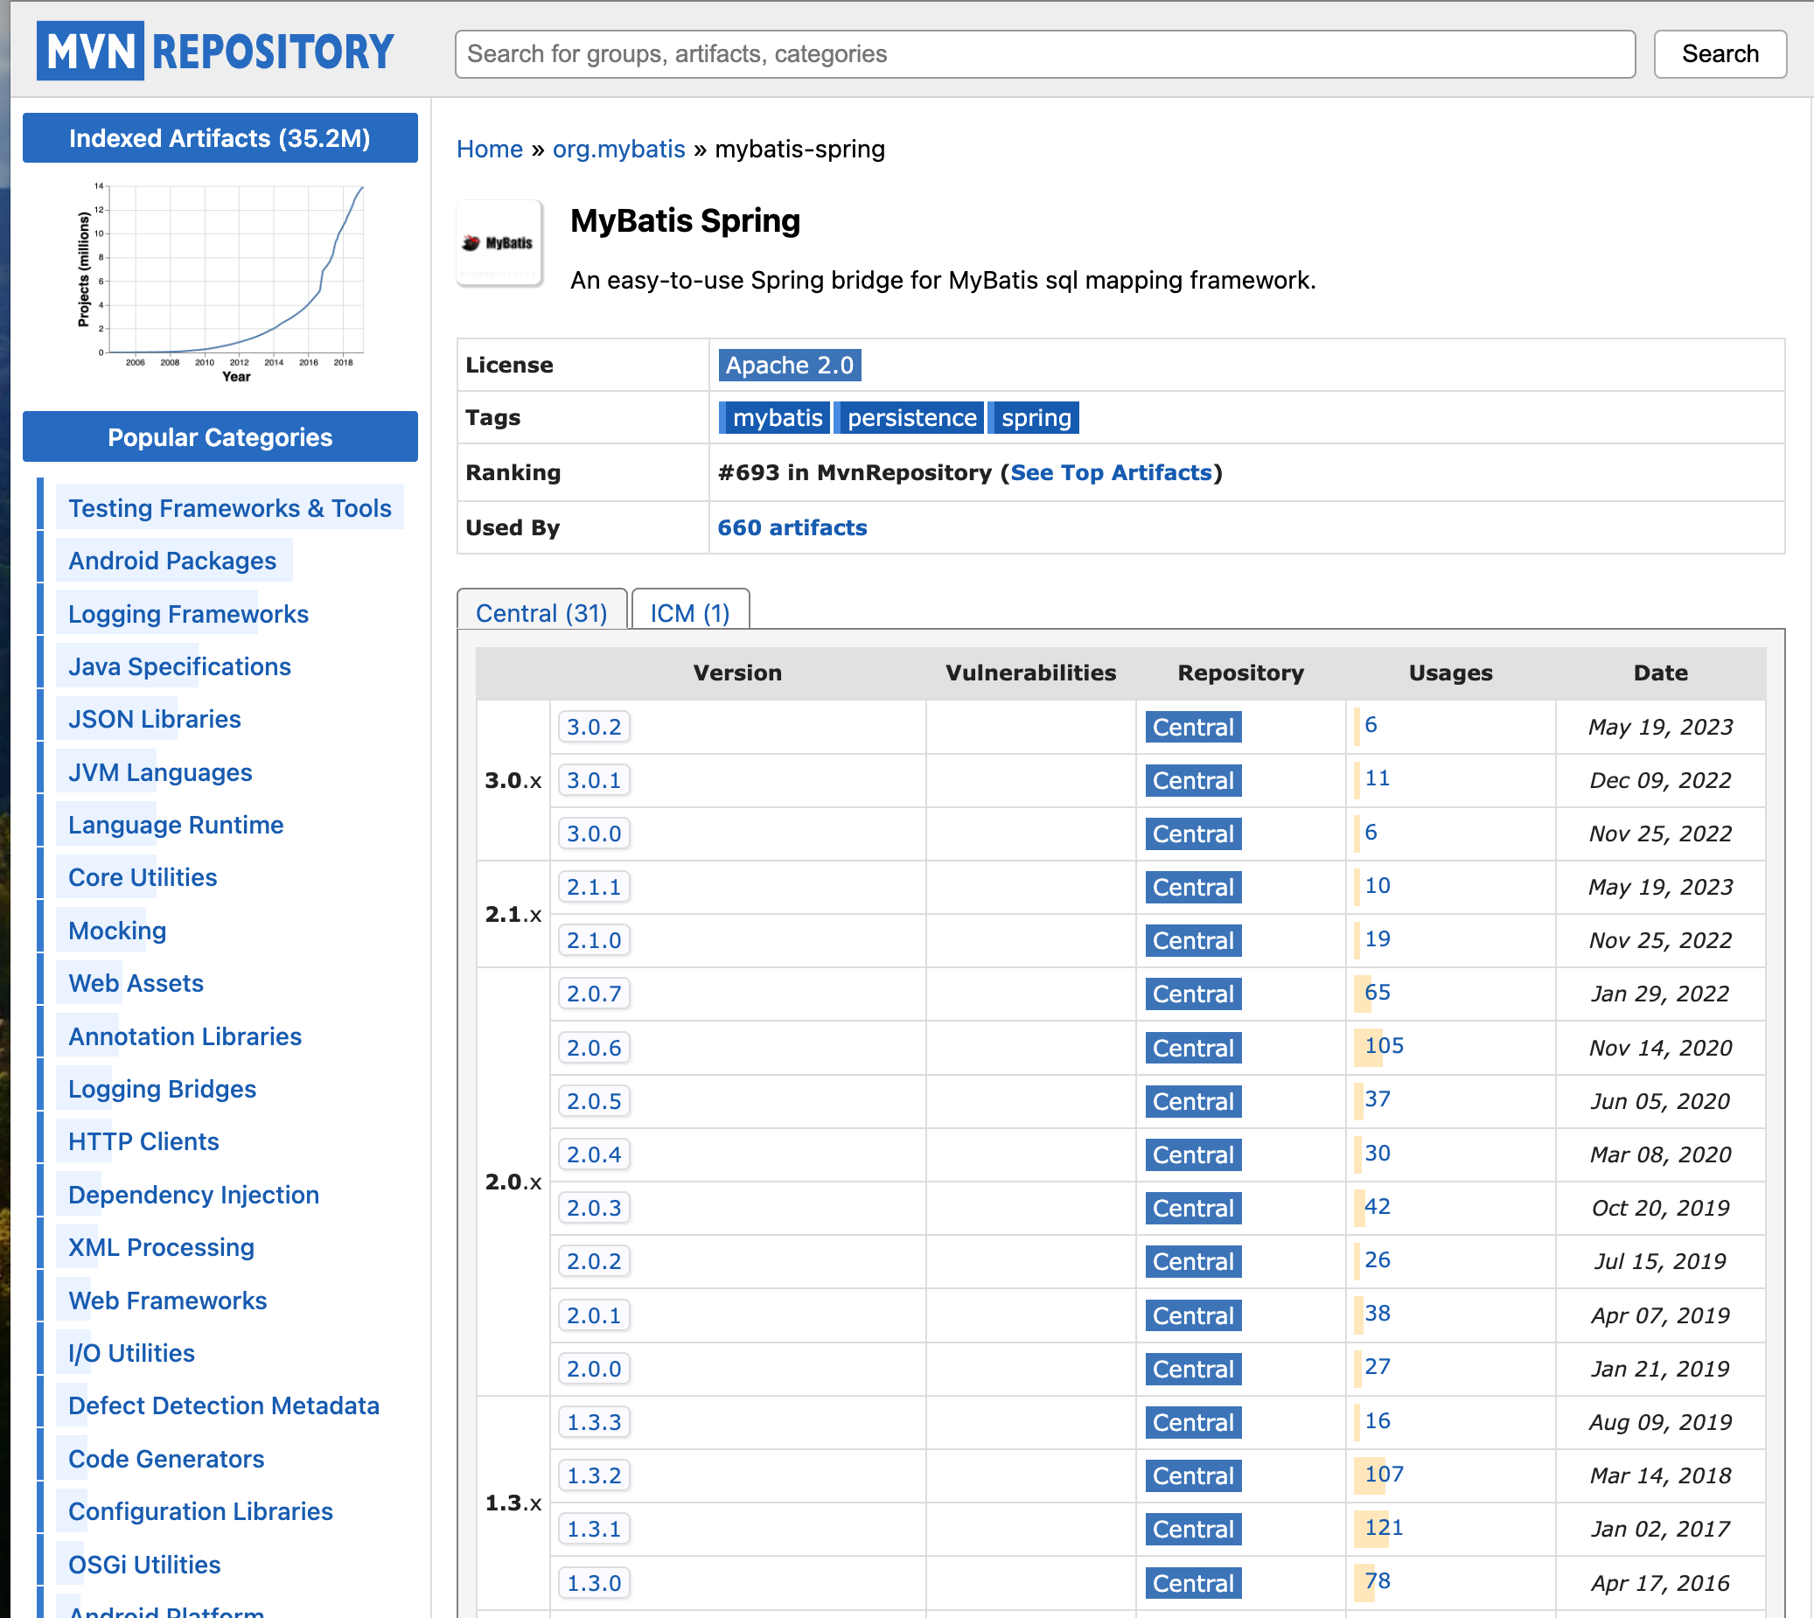Viewport: 1814px width, 1618px height.
Task: Select the mybatis tag badge
Action: (x=777, y=418)
